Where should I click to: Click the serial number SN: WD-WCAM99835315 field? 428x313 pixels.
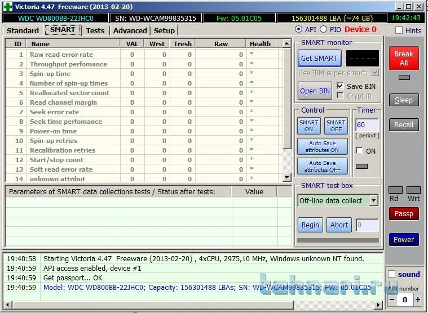point(156,18)
